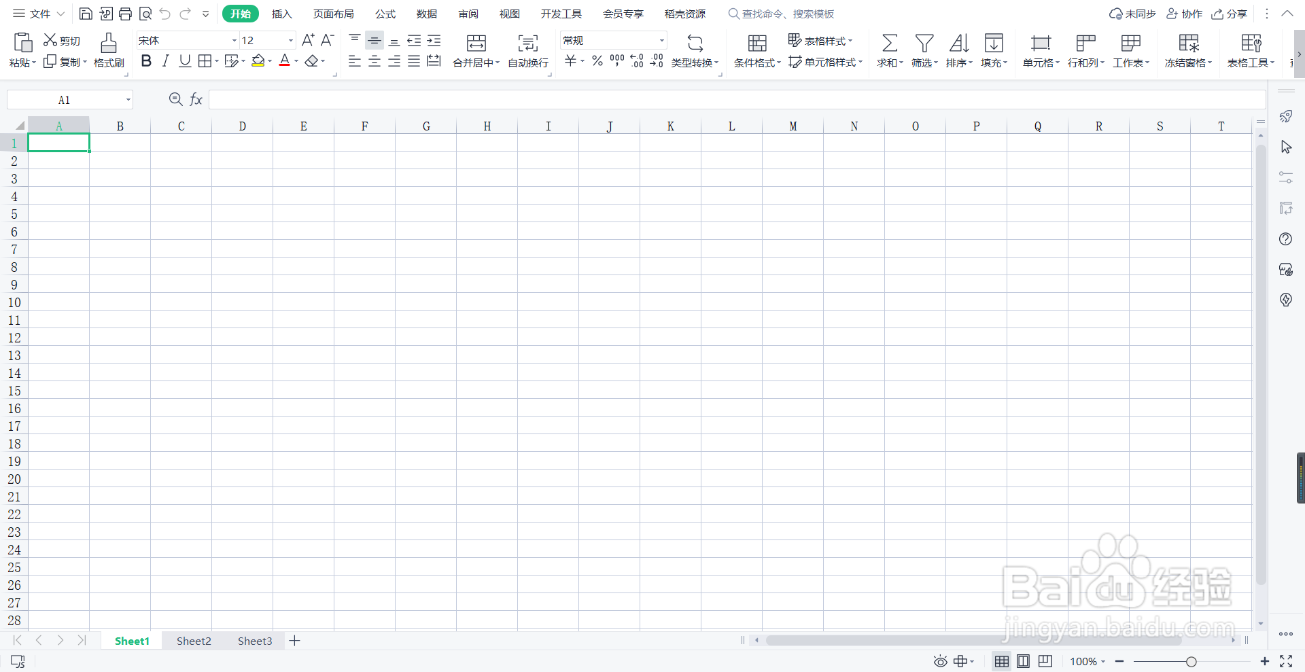Click the Collaborate (协作) button

pos(1184,14)
